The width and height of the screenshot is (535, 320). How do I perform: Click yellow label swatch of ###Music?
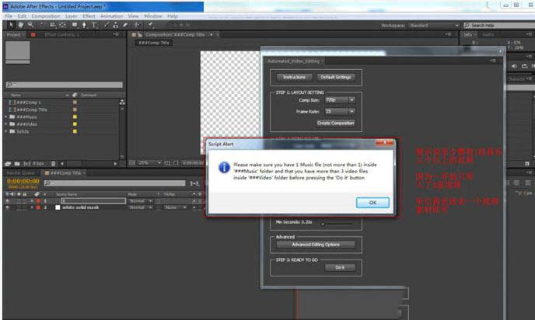(x=75, y=117)
